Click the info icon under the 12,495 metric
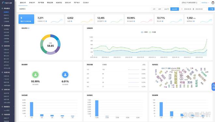The image size is (215, 122). coord(106,21)
